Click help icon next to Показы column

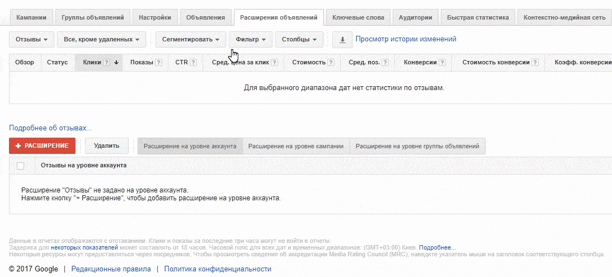point(158,63)
